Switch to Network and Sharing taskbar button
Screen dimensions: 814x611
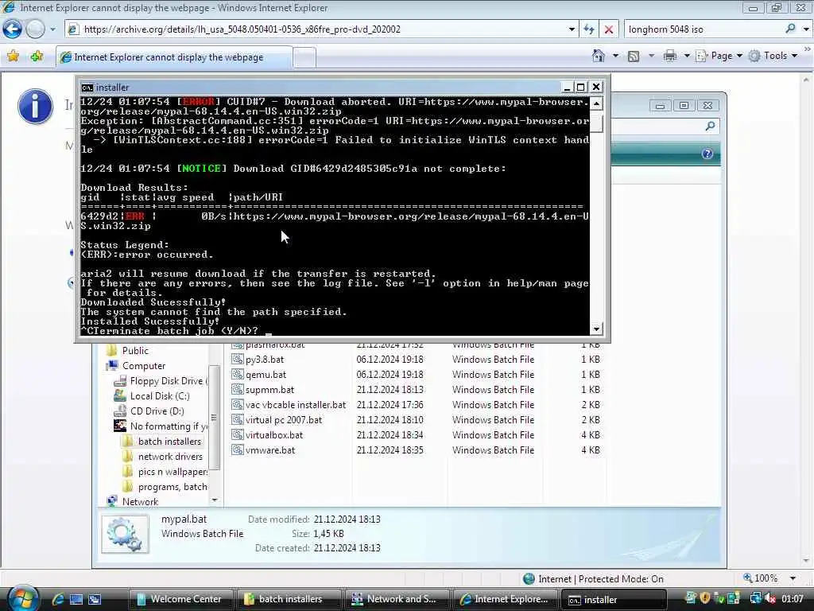(x=396, y=599)
